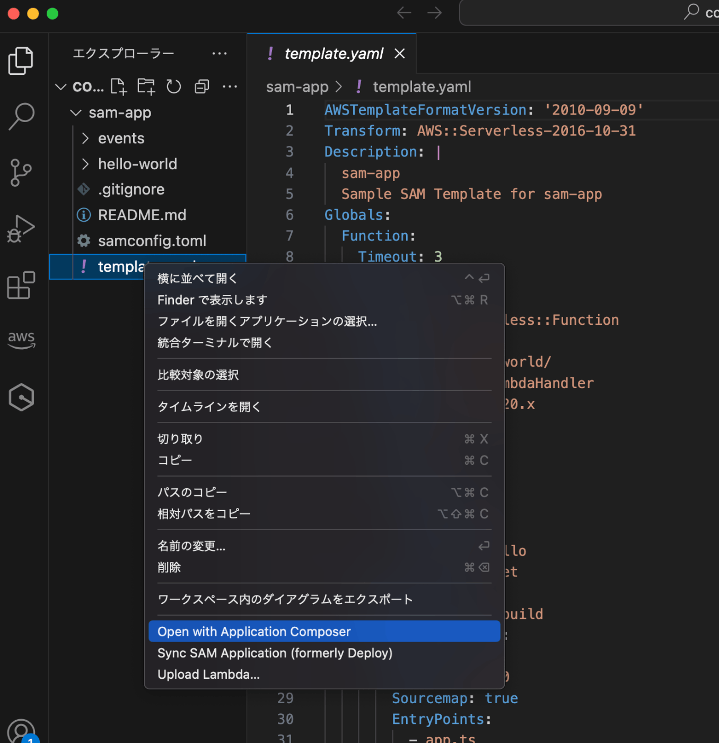The image size is (719, 743).
Task: Click Timeout: 3 on line 8
Action: click(x=400, y=257)
